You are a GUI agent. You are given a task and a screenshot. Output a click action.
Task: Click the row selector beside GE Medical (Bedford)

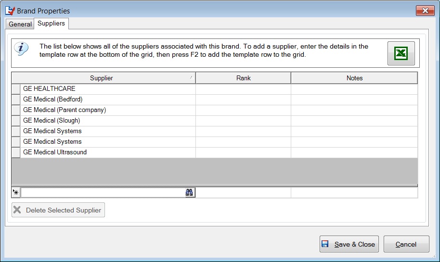click(16, 100)
